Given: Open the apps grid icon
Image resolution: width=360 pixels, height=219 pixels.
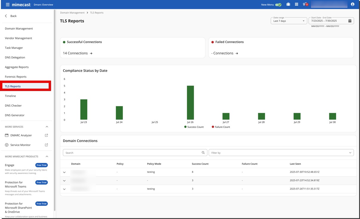Looking at the screenshot, I should coord(296,4).
